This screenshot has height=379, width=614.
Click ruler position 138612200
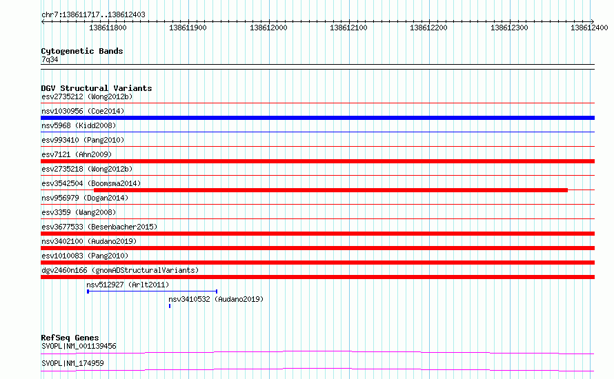click(428, 28)
